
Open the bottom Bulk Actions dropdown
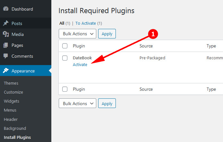point(77,104)
